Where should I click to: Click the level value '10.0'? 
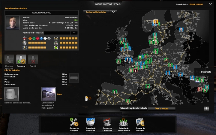coord(76,20)
